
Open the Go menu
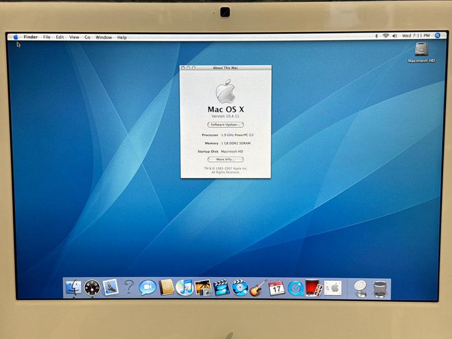87,37
